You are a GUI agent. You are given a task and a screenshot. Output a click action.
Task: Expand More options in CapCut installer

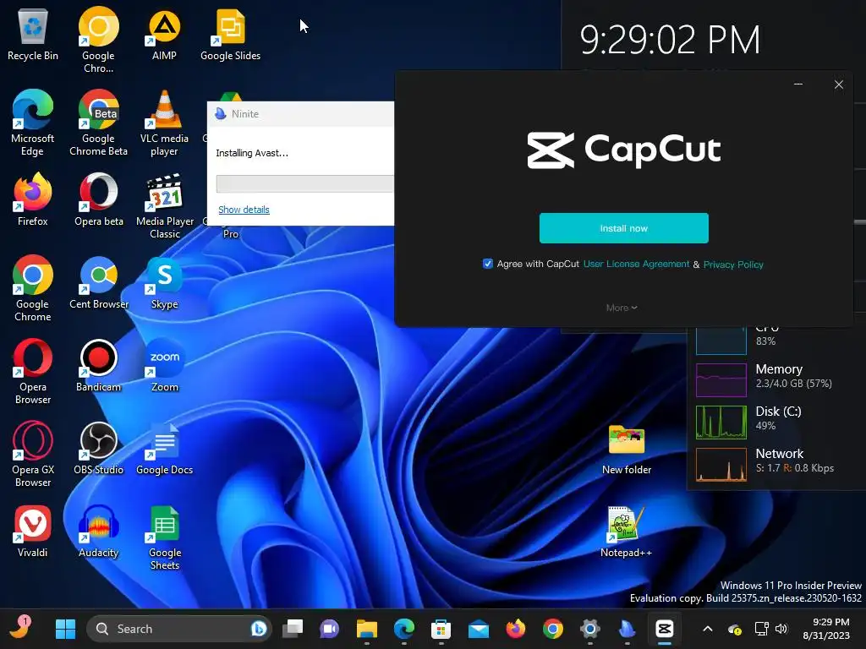pos(622,308)
